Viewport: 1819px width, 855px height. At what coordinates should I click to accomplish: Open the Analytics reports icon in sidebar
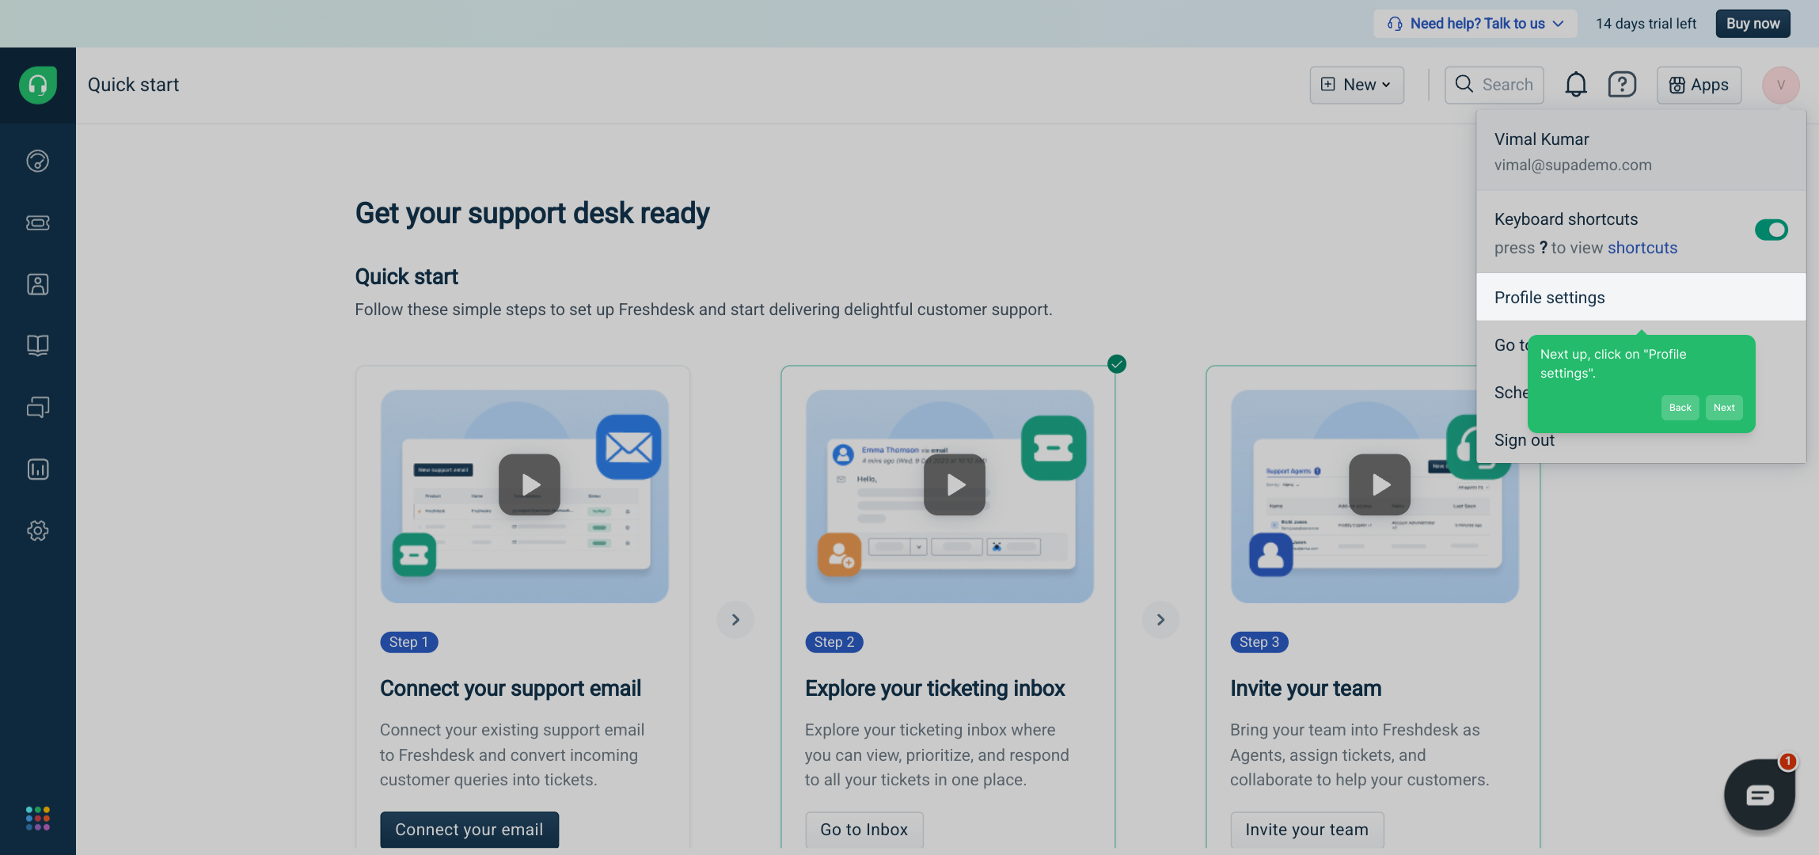[37, 469]
